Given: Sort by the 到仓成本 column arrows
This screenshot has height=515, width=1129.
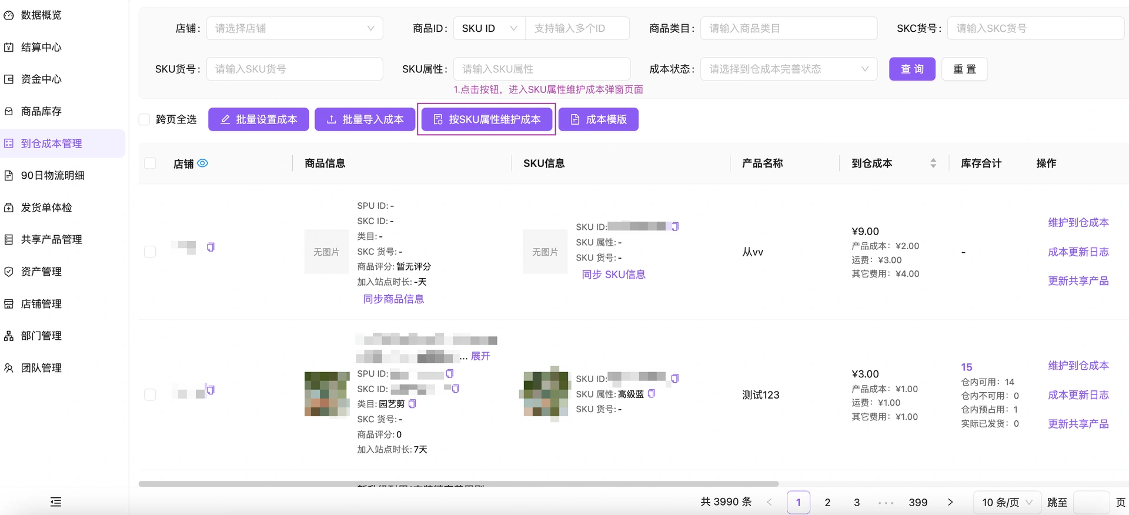Looking at the screenshot, I should [933, 163].
